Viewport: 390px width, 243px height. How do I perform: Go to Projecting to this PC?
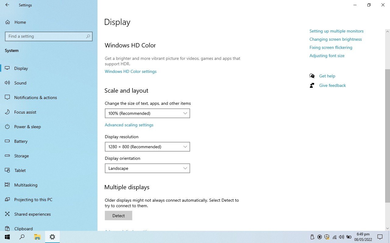point(33,200)
